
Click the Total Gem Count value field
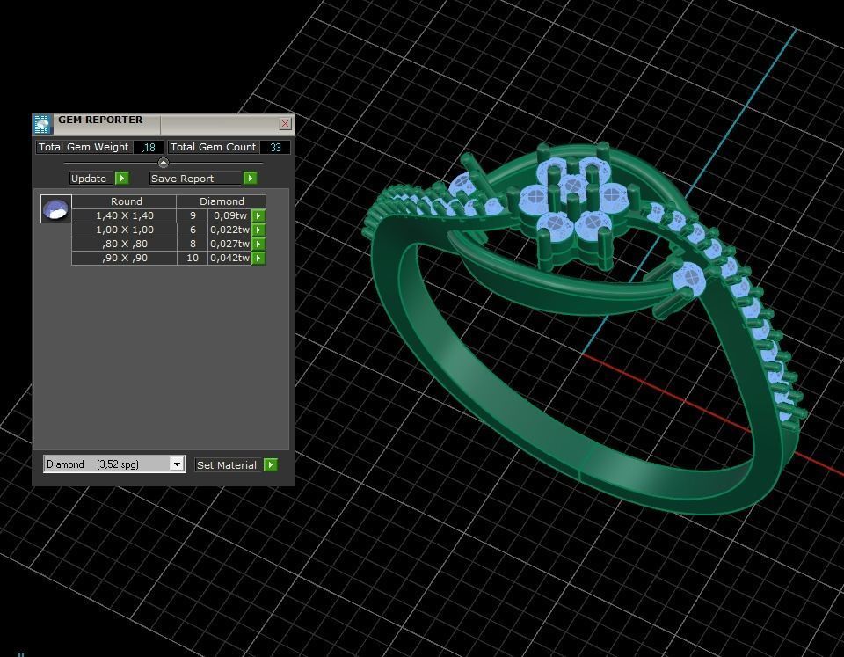click(x=275, y=147)
